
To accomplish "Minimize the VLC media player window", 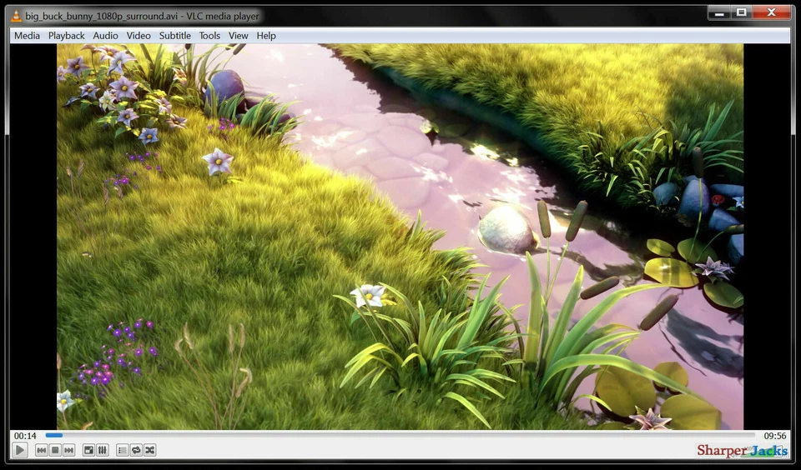I will [719, 12].
